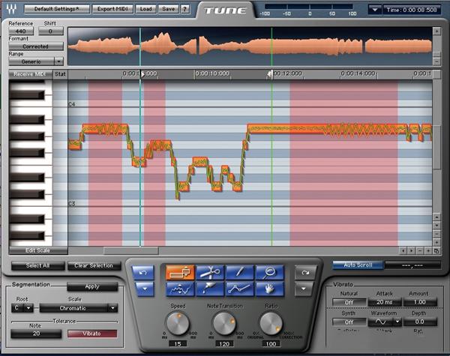This screenshot has width=450, height=356.
Task: Select the Hand navigation tool
Action: (x=268, y=288)
